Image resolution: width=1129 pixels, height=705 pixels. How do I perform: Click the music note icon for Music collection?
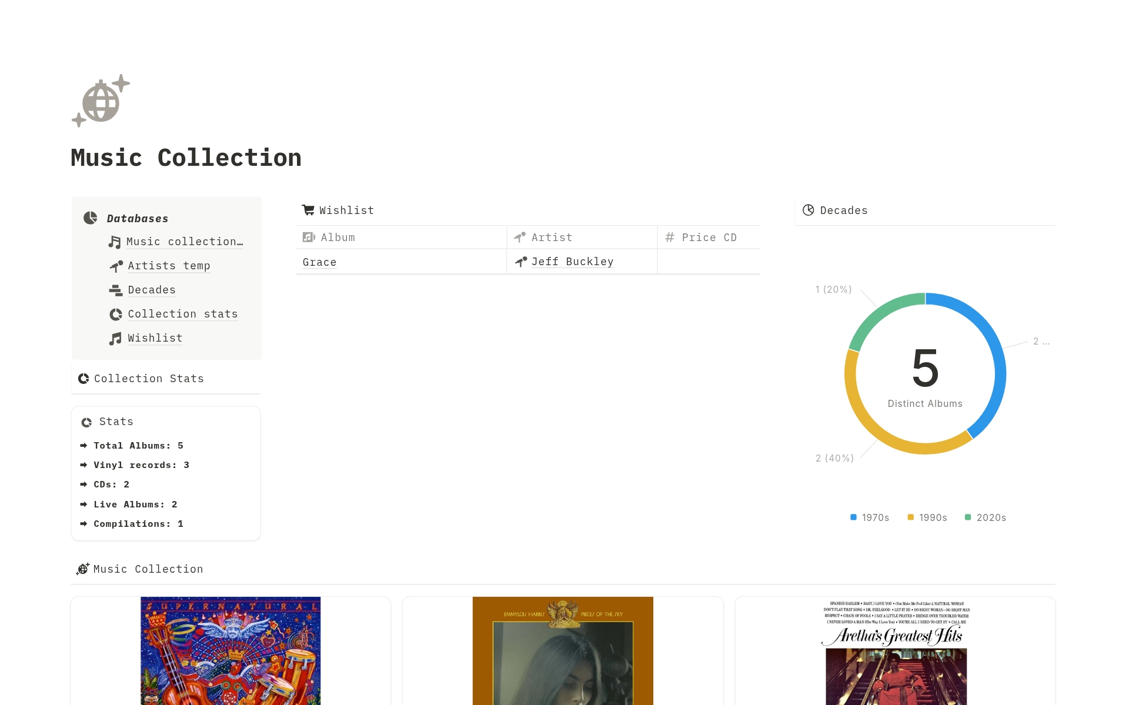115,242
